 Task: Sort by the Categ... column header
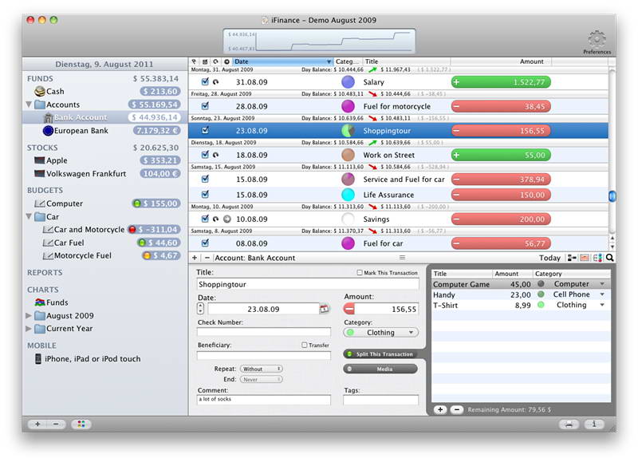[348, 61]
